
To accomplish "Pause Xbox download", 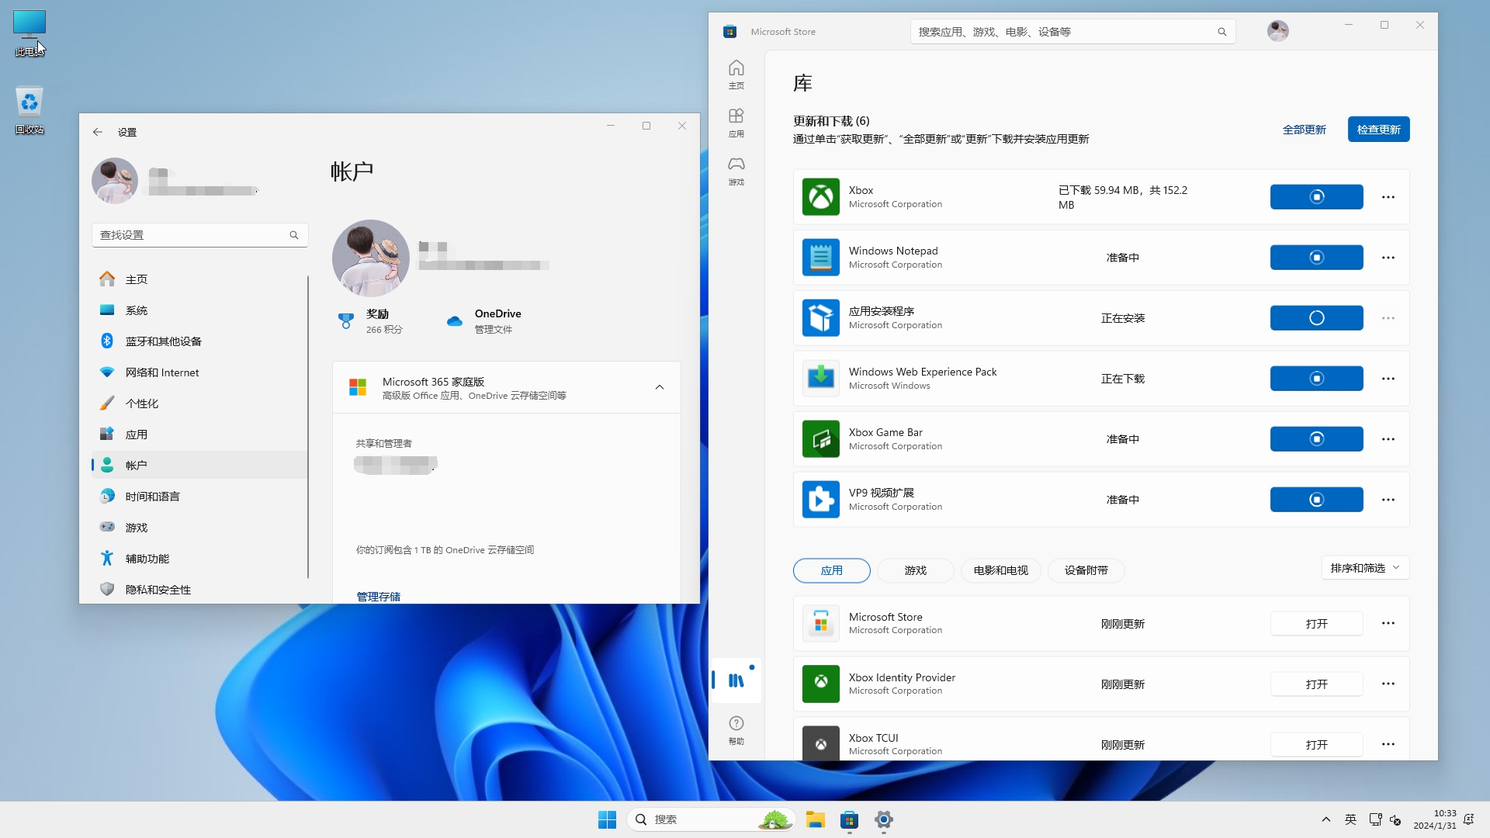I will tap(1316, 197).
